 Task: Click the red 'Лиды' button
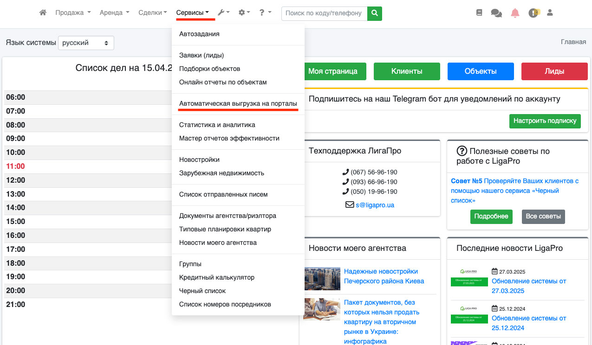[x=554, y=71]
